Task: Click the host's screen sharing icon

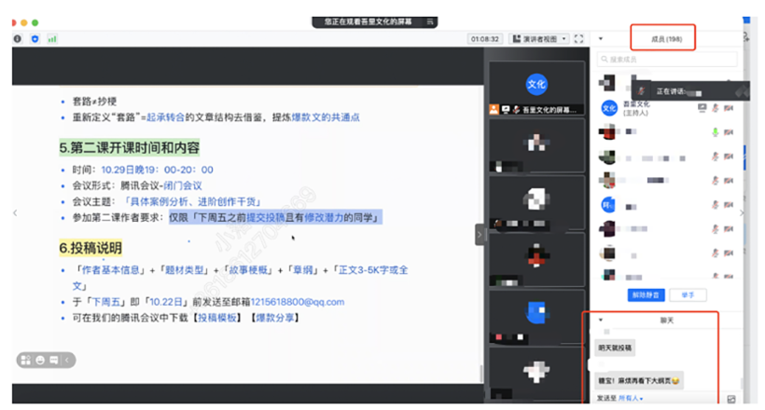Action: [702, 108]
